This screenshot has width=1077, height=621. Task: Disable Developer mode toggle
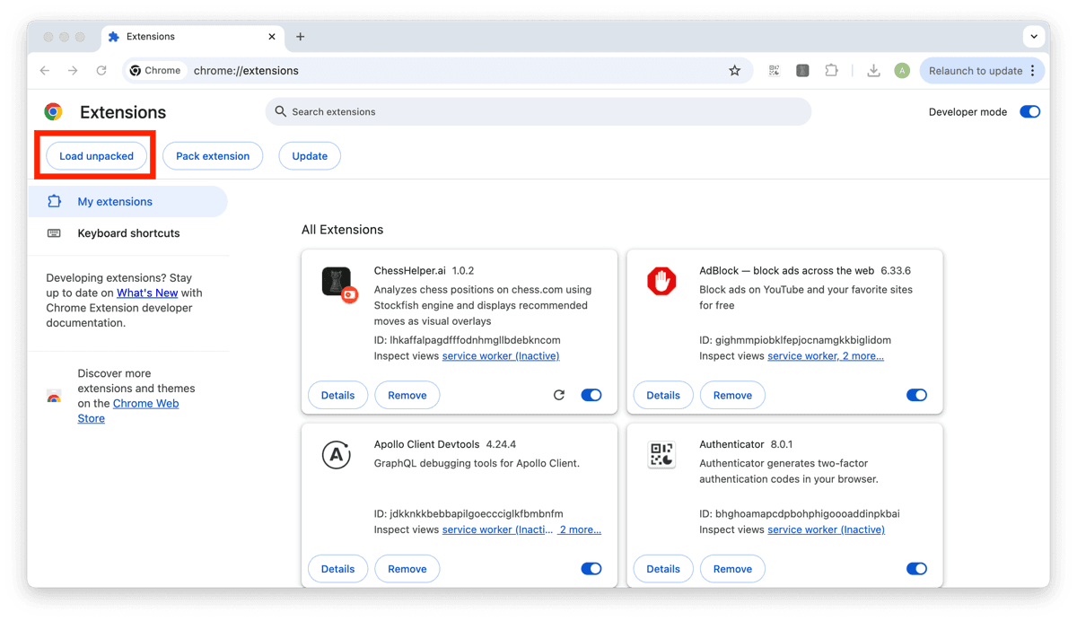pos(1029,112)
